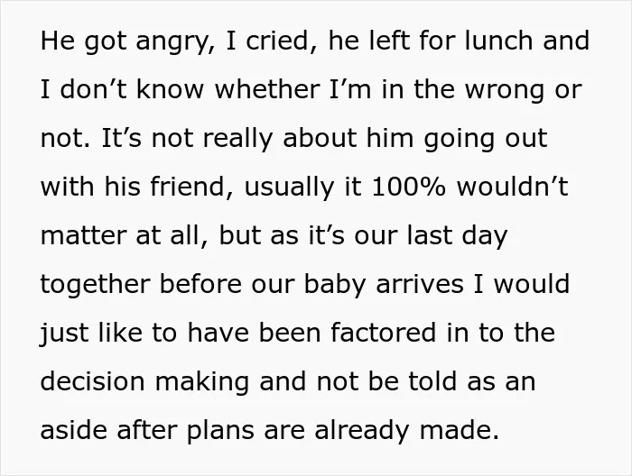Viewport: 632px width, 476px height.
Task: Click the word "arrives"
Action: tap(420, 285)
